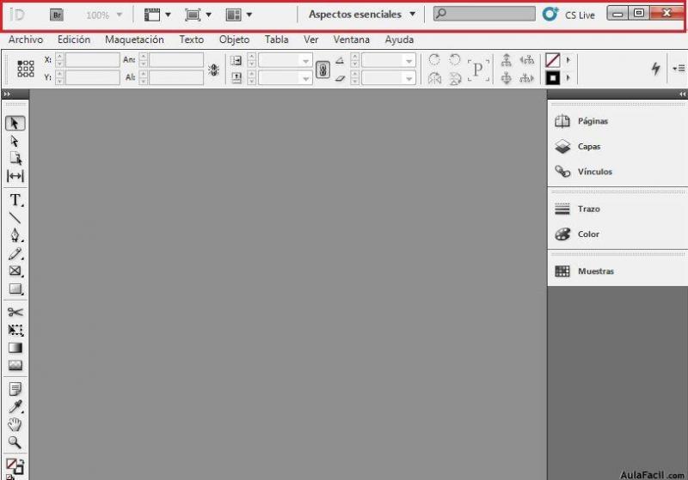Show the Muestras panel
Image resolution: width=688 pixels, height=480 pixels.
(x=595, y=271)
